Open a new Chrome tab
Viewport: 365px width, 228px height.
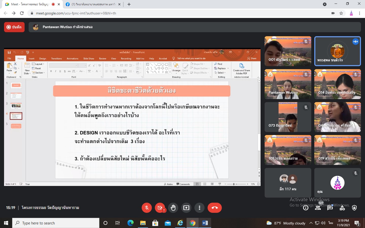tap(129, 4)
